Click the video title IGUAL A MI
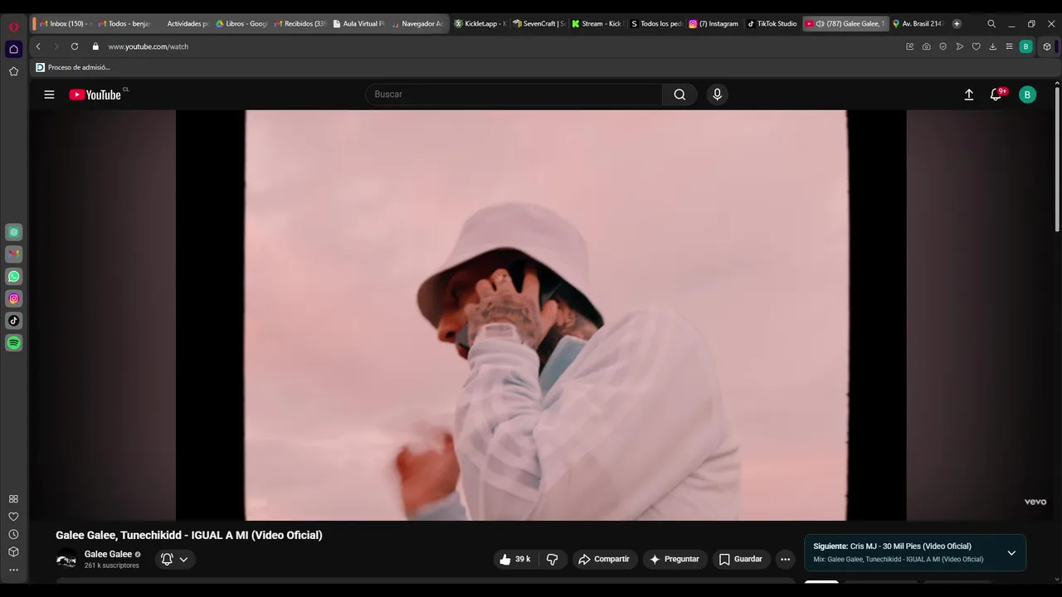Screen dimensions: 1062x597 tap(189, 536)
